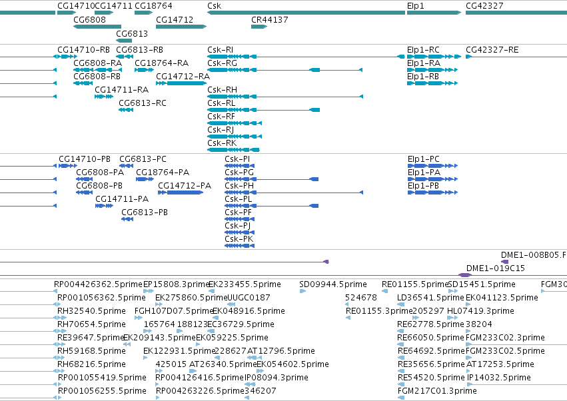
Task: Select protein CG14711-PA
Action: pos(122,199)
